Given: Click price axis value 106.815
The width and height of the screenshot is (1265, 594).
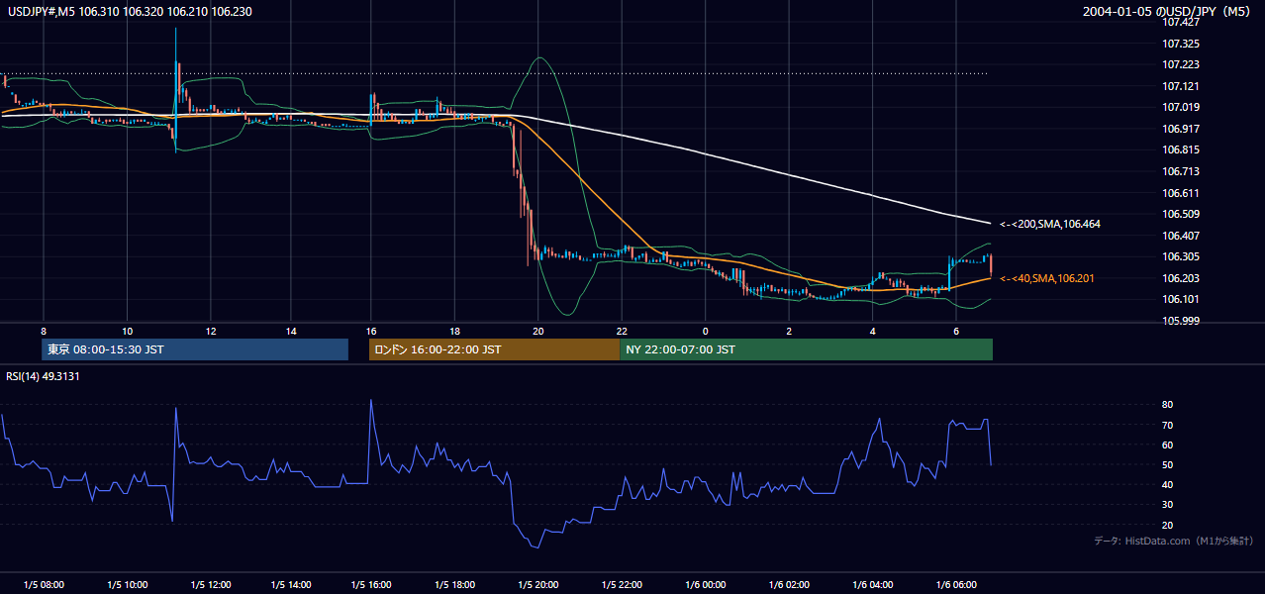Looking at the screenshot, I should pyautogui.click(x=1182, y=149).
